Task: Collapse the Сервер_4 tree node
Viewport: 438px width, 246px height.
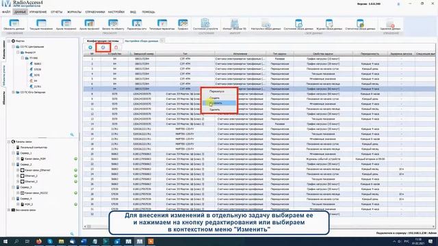Action: (x=14, y=199)
